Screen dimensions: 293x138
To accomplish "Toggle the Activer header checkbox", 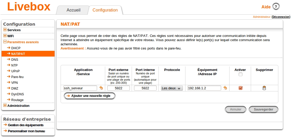I will coord(241,75).
